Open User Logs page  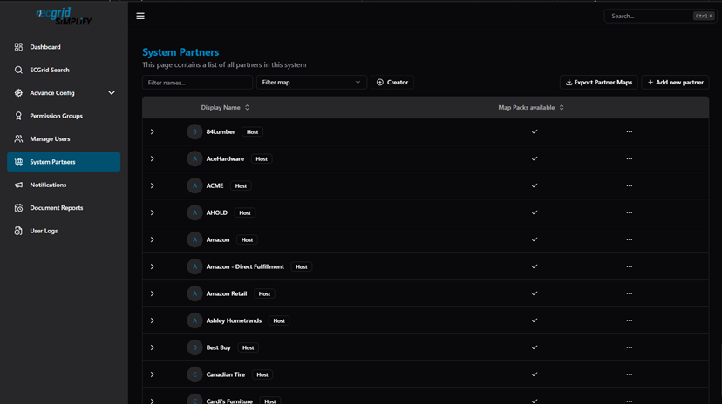point(64,231)
